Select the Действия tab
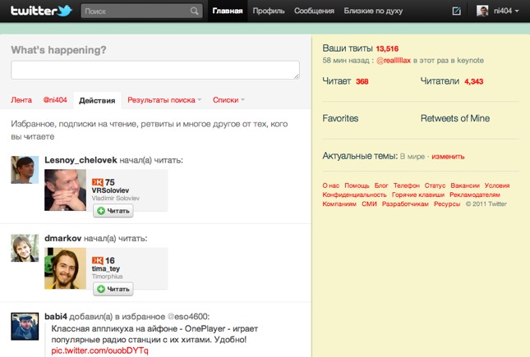530x357 pixels. pyautogui.click(x=97, y=100)
